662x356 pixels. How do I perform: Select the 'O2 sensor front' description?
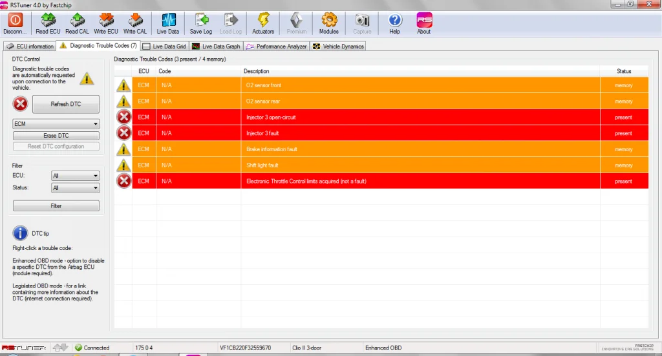(x=264, y=85)
